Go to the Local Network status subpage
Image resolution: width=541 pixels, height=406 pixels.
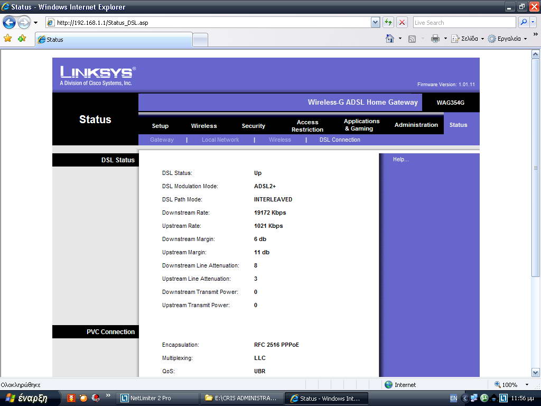[220, 140]
